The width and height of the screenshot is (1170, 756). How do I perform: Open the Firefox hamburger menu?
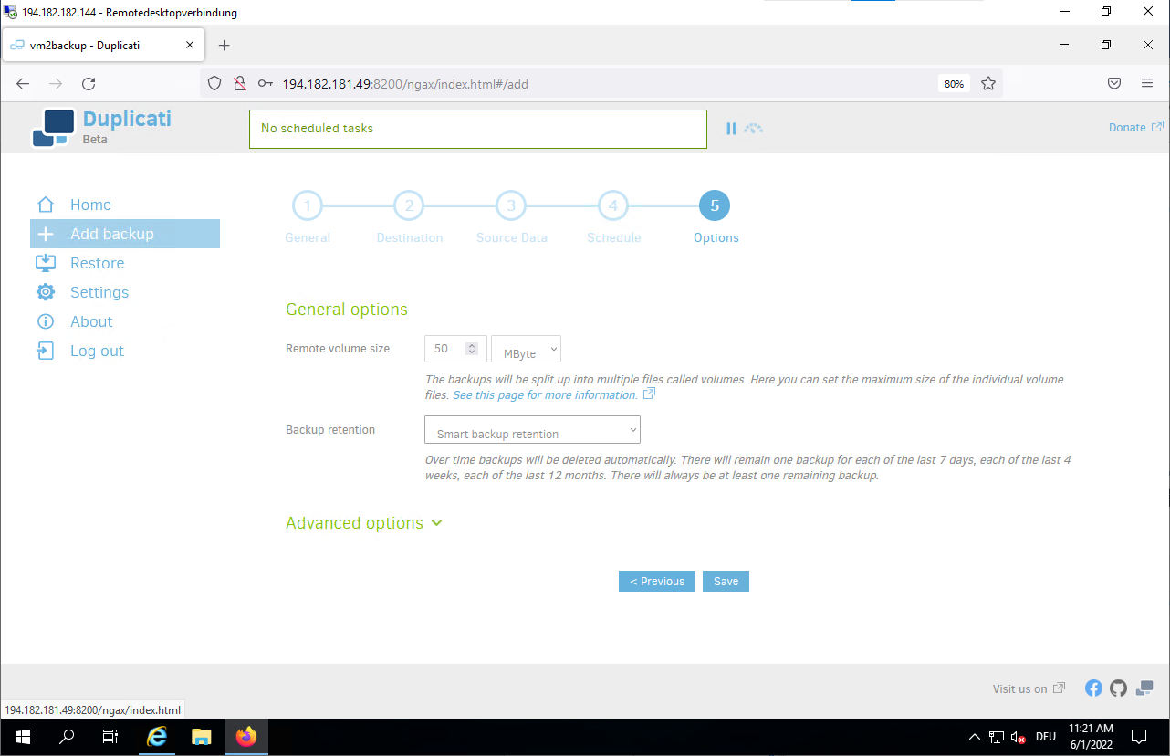pos(1147,83)
